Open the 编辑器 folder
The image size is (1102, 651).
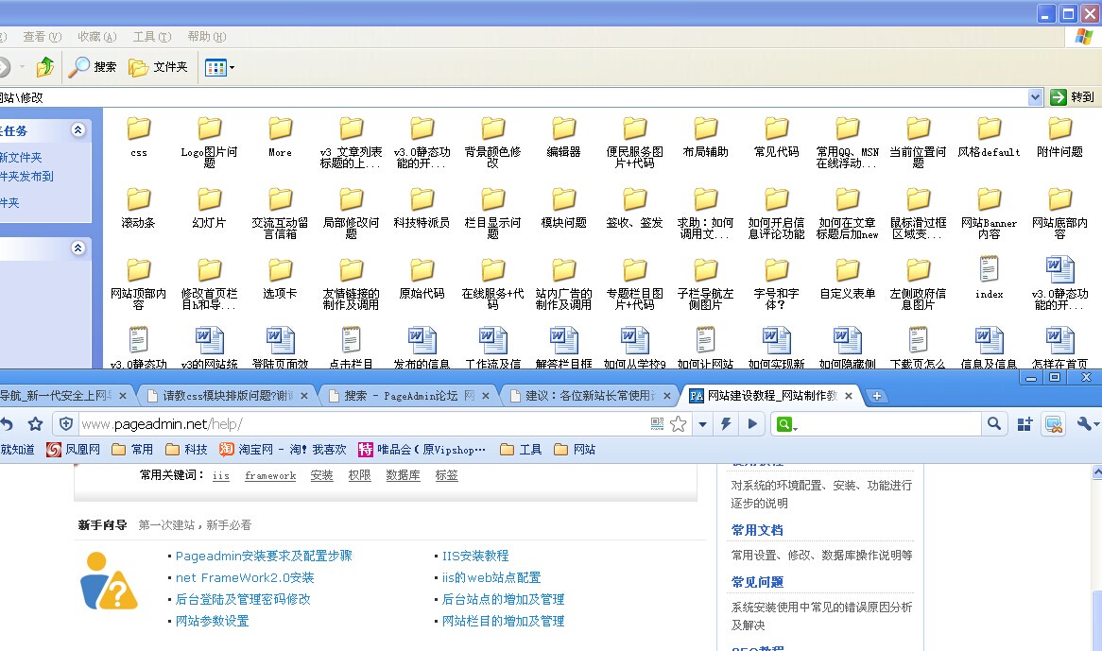(563, 137)
